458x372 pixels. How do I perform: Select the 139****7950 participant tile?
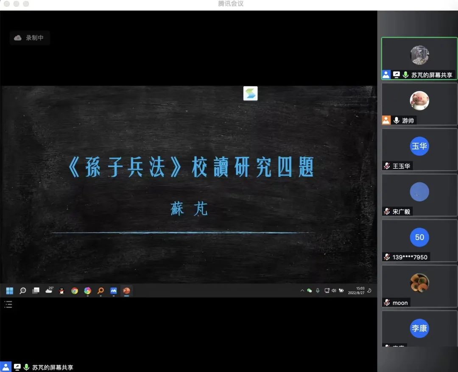tap(419, 240)
